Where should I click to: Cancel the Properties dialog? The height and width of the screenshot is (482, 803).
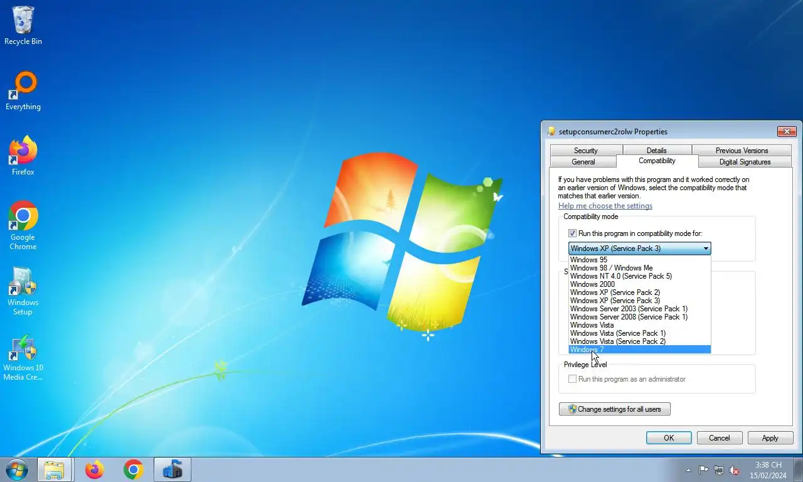click(x=720, y=438)
